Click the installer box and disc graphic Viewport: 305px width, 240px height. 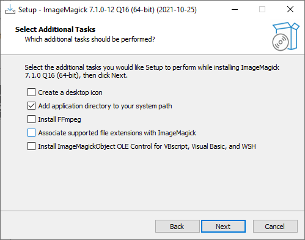(x=286, y=36)
